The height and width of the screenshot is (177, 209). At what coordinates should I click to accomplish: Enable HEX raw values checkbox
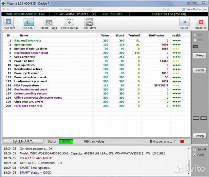pos(82,142)
